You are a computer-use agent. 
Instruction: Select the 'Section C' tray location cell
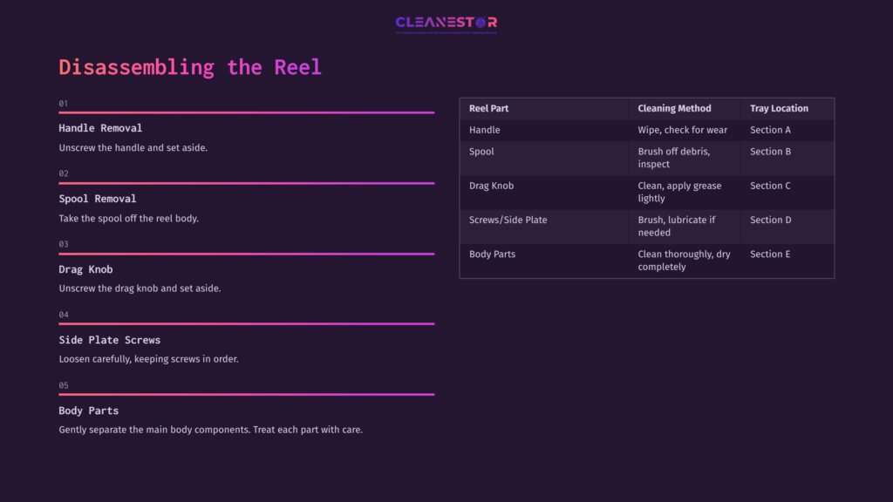[x=770, y=186]
